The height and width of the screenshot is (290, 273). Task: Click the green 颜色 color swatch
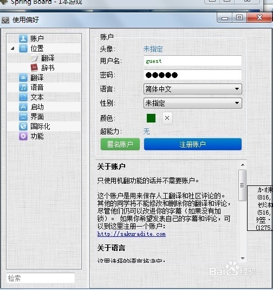tap(151, 118)
